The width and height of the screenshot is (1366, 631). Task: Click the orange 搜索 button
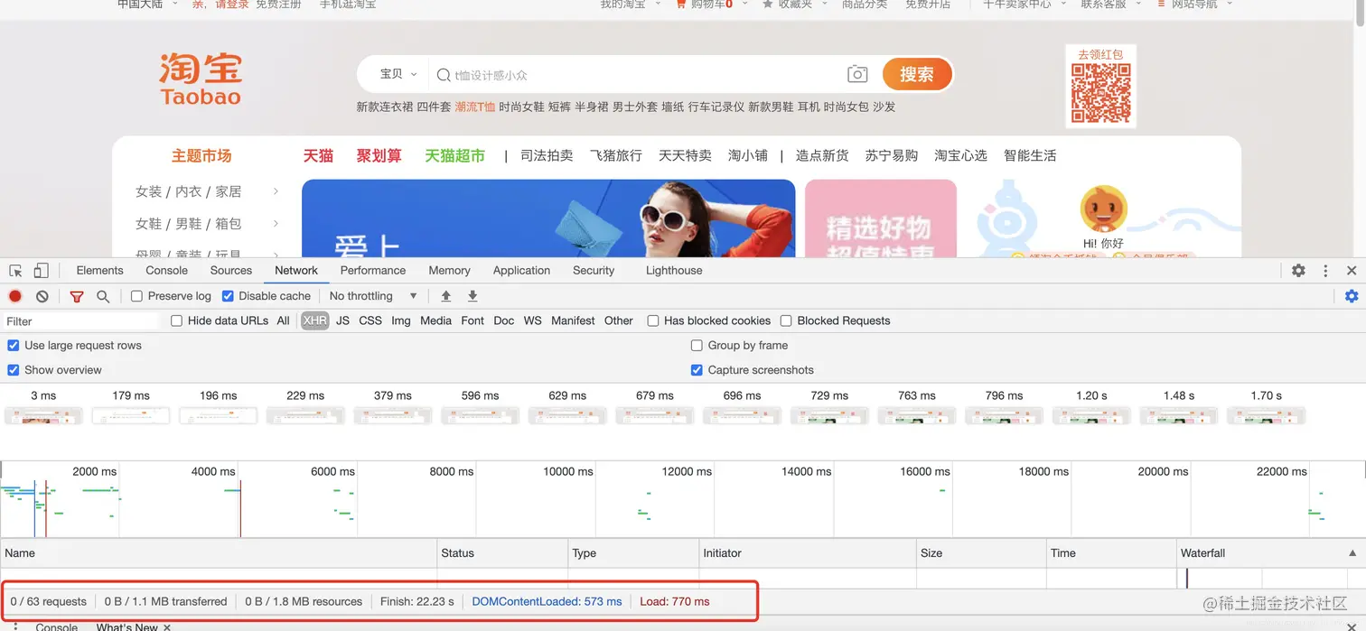917,74
